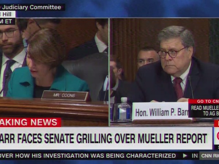Click the witness's round eyeglasses
This screenshot has height=164, width=219.
click(x=171, y=53)
